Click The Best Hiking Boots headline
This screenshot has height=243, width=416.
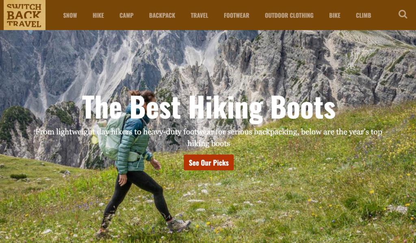[208, 107]
